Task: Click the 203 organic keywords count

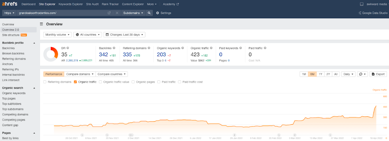Action: tap(161, 54)
